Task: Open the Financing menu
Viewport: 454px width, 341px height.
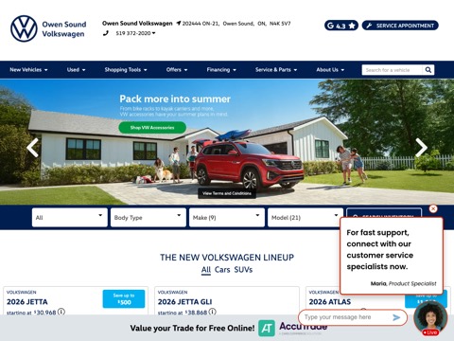Action: 221,70
